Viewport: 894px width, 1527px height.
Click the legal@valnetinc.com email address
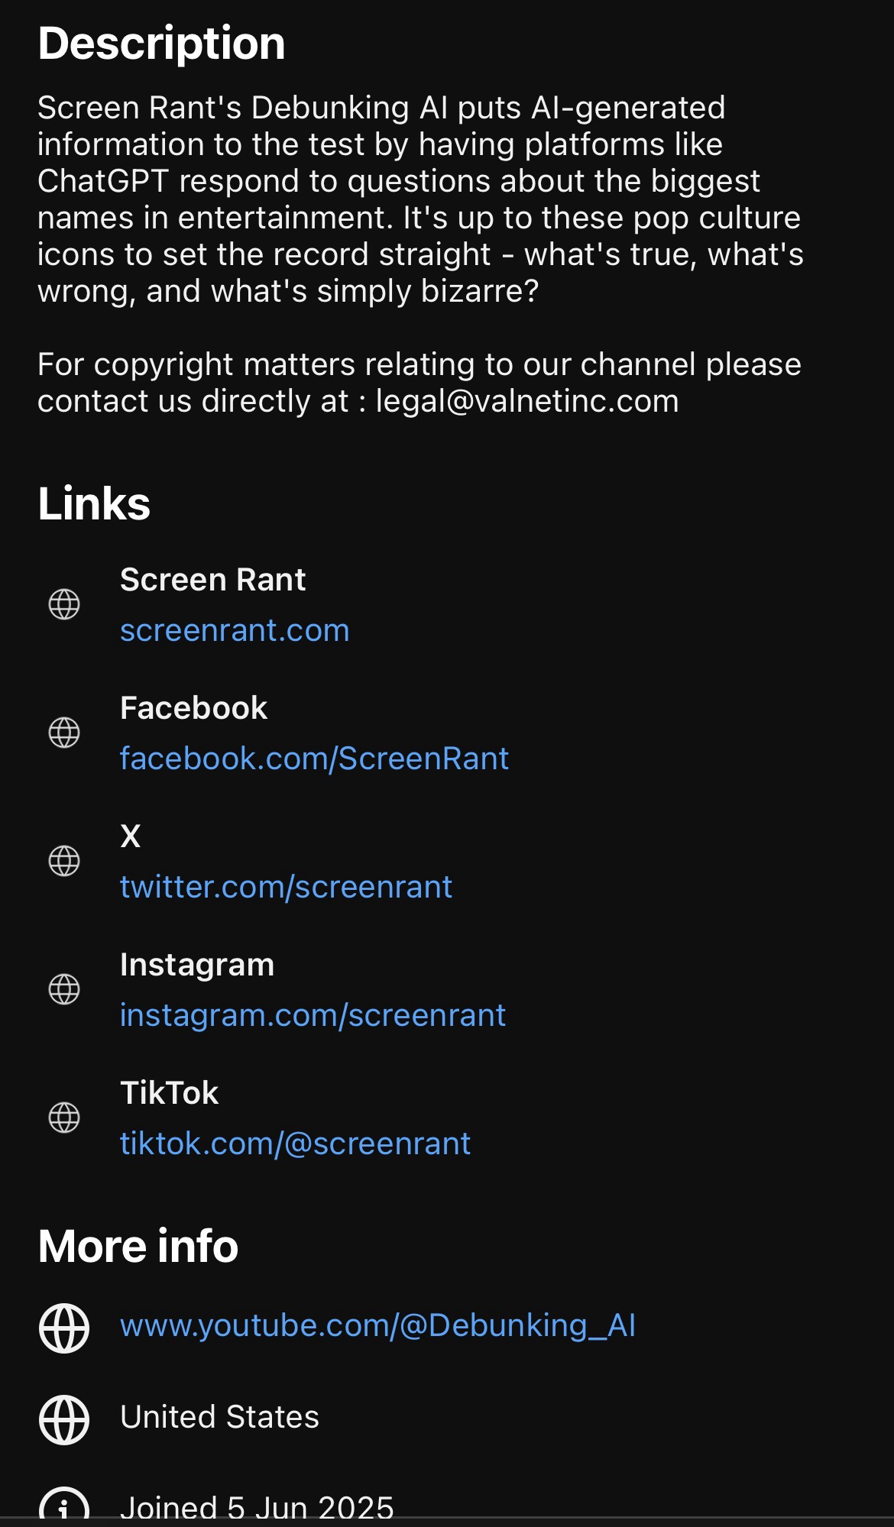click(x=527, y=401)
